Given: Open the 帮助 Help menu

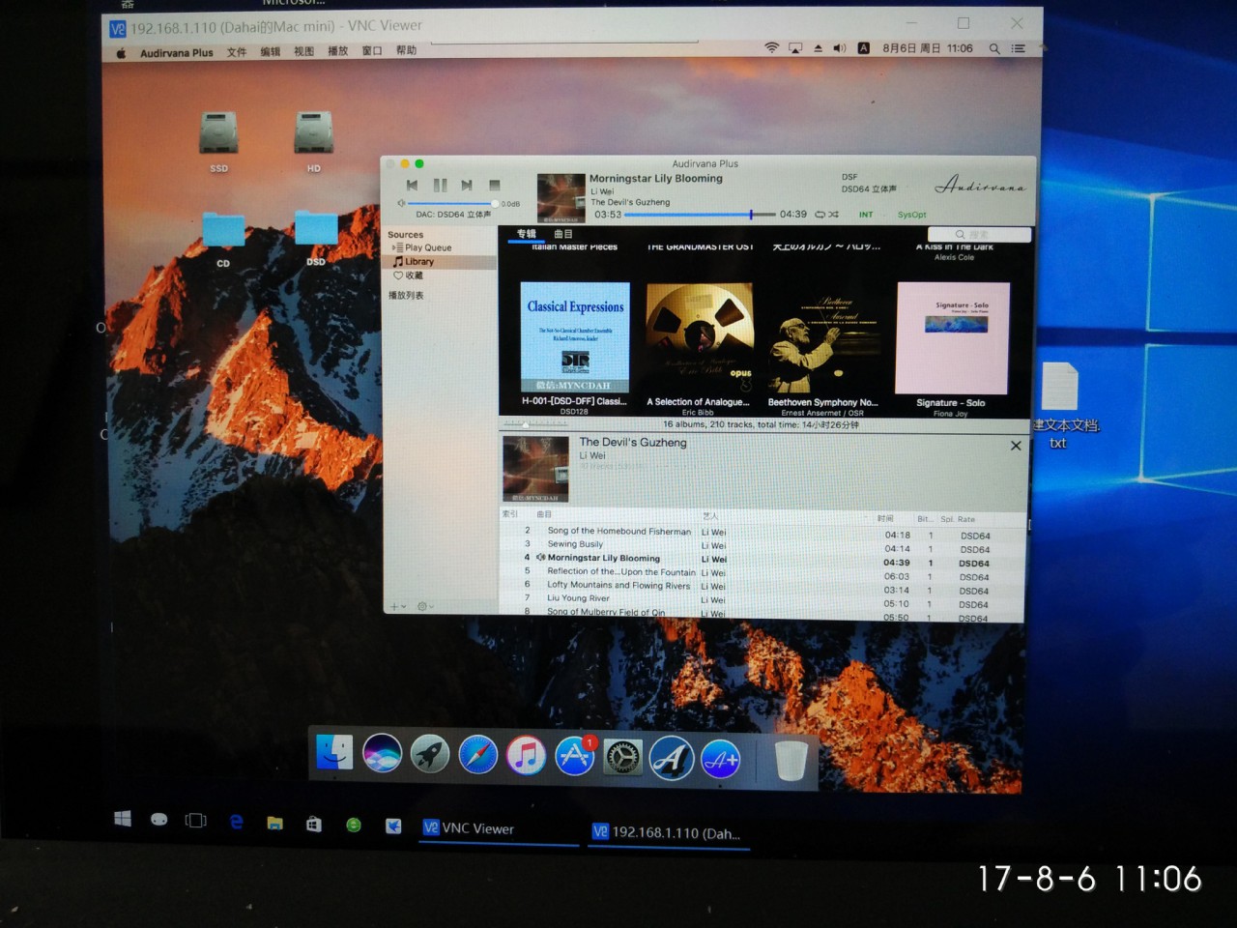Looking at the screenshot, I should (x=406, y=50).
